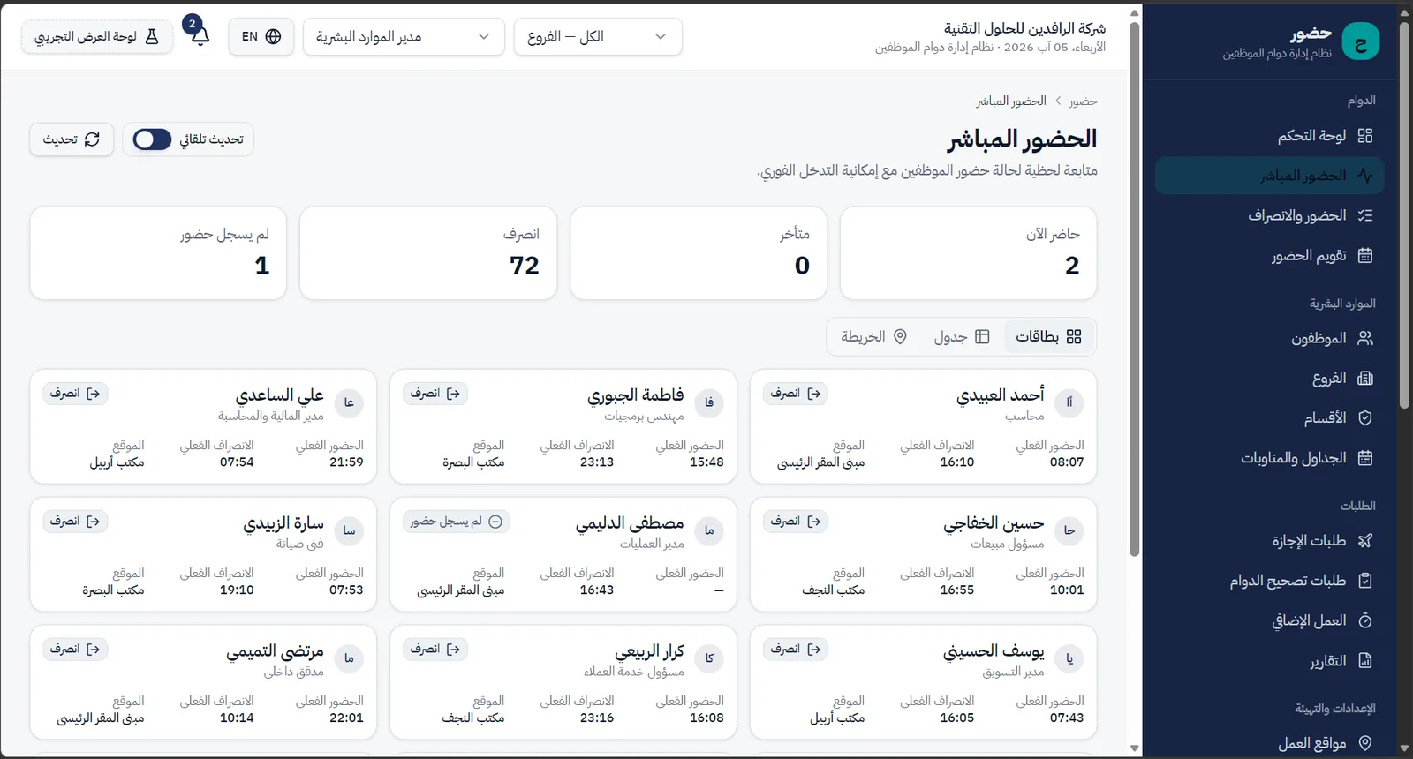
Task: Switch to the بطاقات cards view tab
Action: (x=1048, y=336)
